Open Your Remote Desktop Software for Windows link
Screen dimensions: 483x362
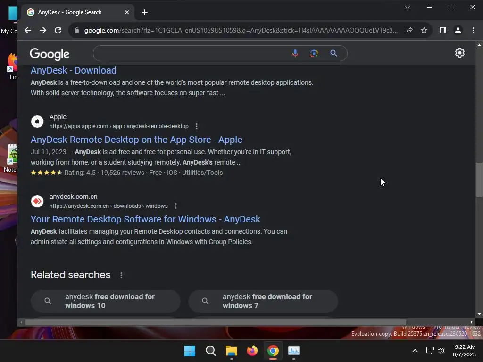pos(145,219)
